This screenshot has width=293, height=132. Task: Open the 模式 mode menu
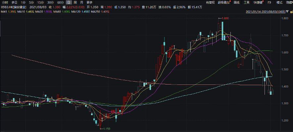coord(279,2)
